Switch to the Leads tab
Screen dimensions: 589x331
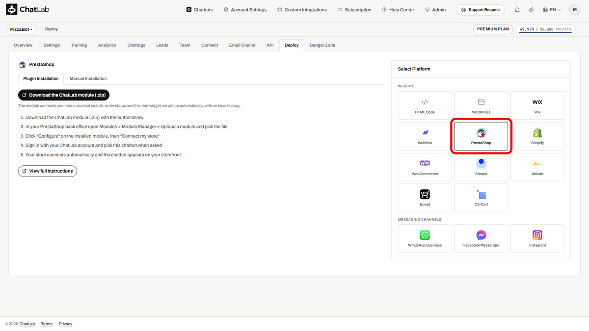click(162, 45)
